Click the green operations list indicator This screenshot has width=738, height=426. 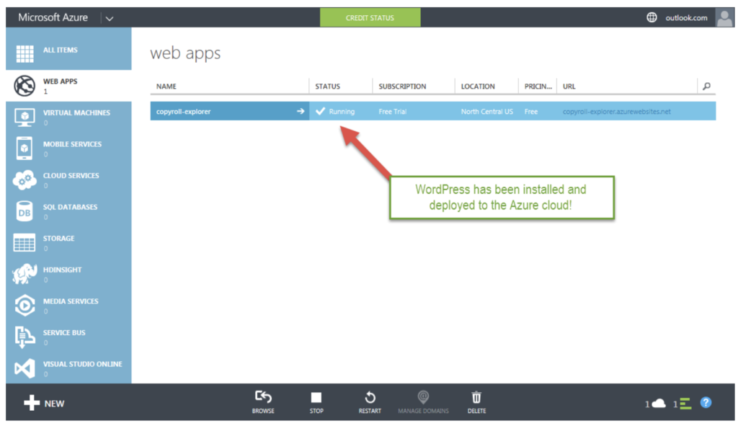pyautogui.click(x=683, y=404)
